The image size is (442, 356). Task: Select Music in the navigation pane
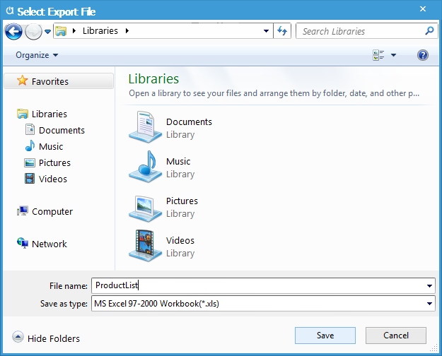51,146
